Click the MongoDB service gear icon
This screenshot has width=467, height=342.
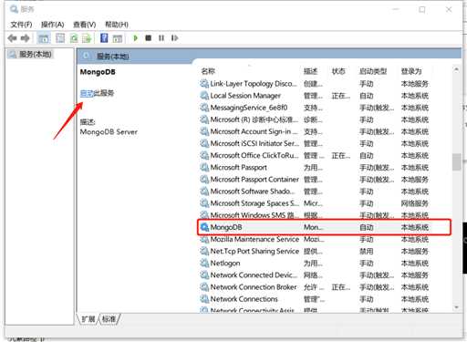204,227
